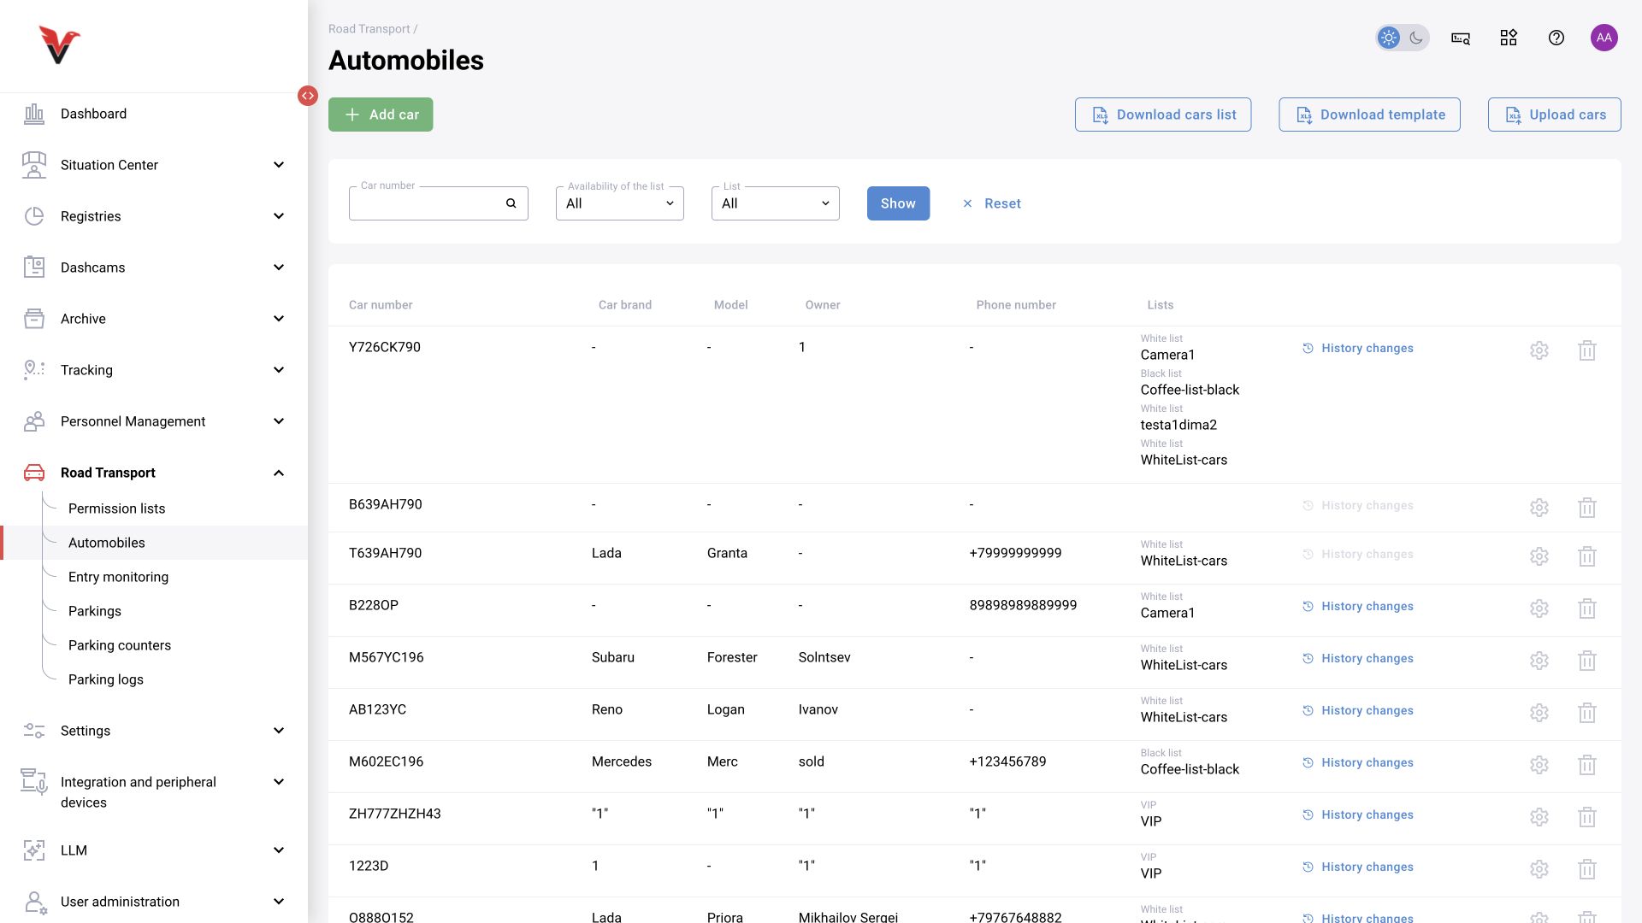Click Download cars list button
This screenshot has width=1642, height=923.
pos(1163,115)
